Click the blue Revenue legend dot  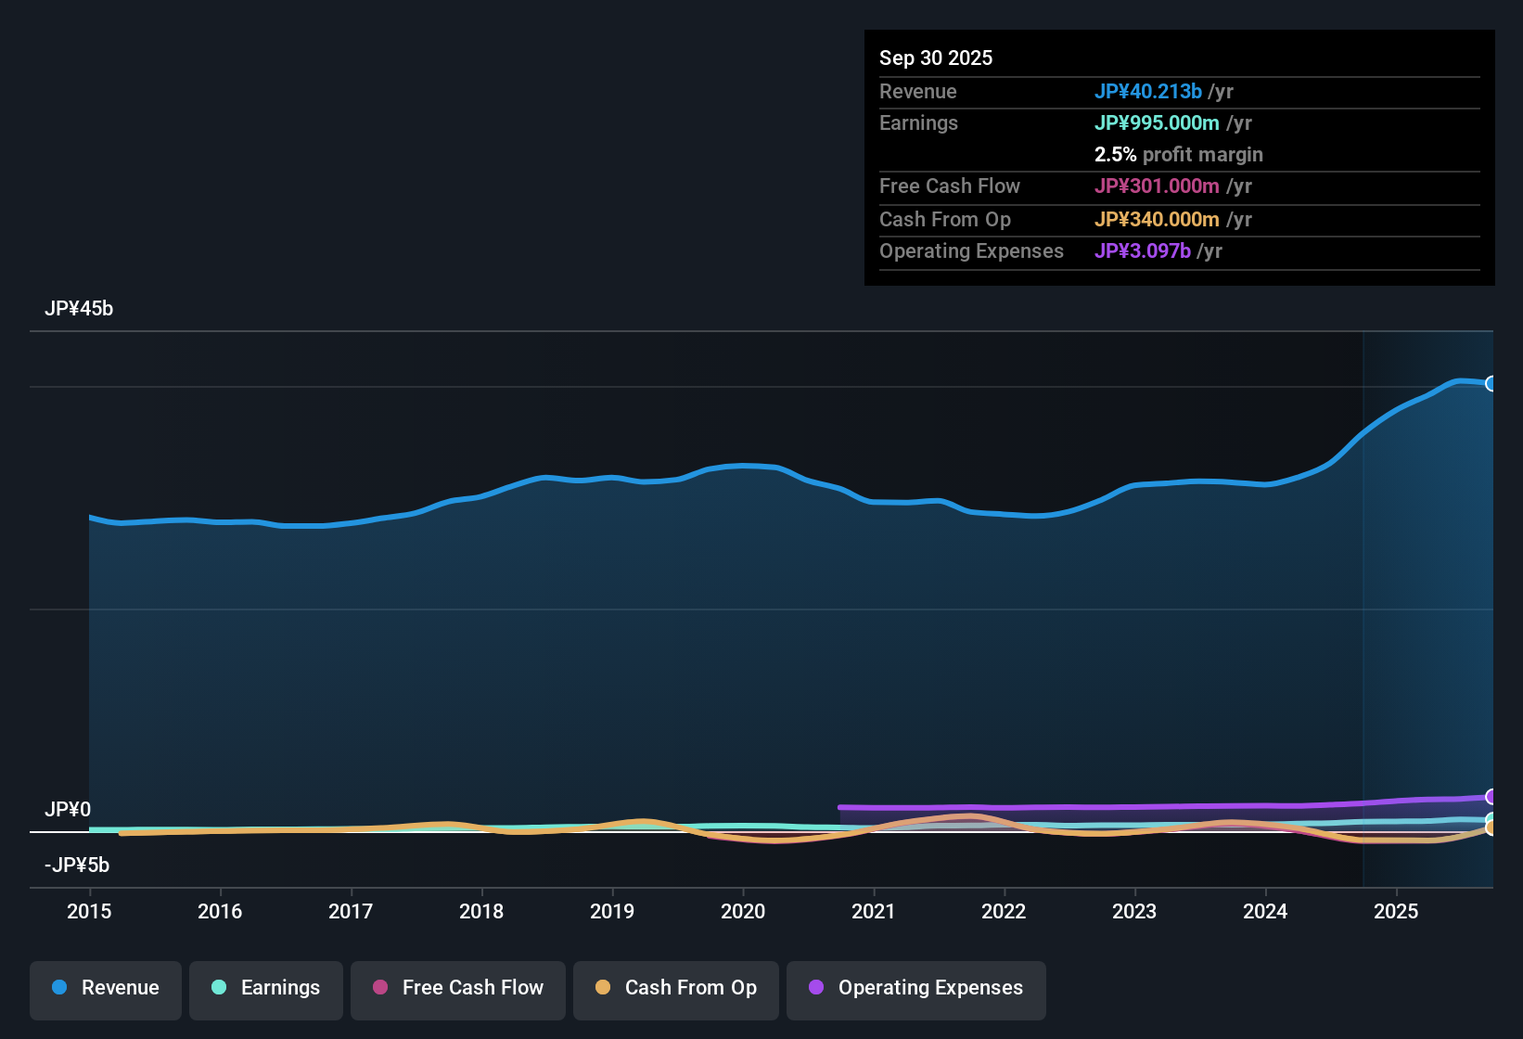click(x=58, y=988)
